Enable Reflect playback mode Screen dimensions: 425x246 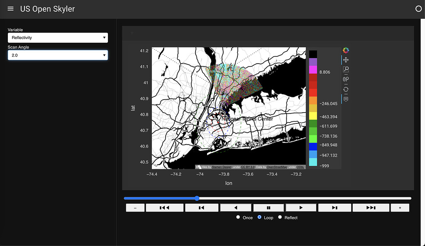click(280, 217)
